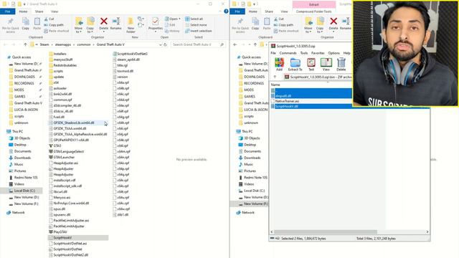Open the Easy access dropdown below New item
459x258 pixels.
141,25
